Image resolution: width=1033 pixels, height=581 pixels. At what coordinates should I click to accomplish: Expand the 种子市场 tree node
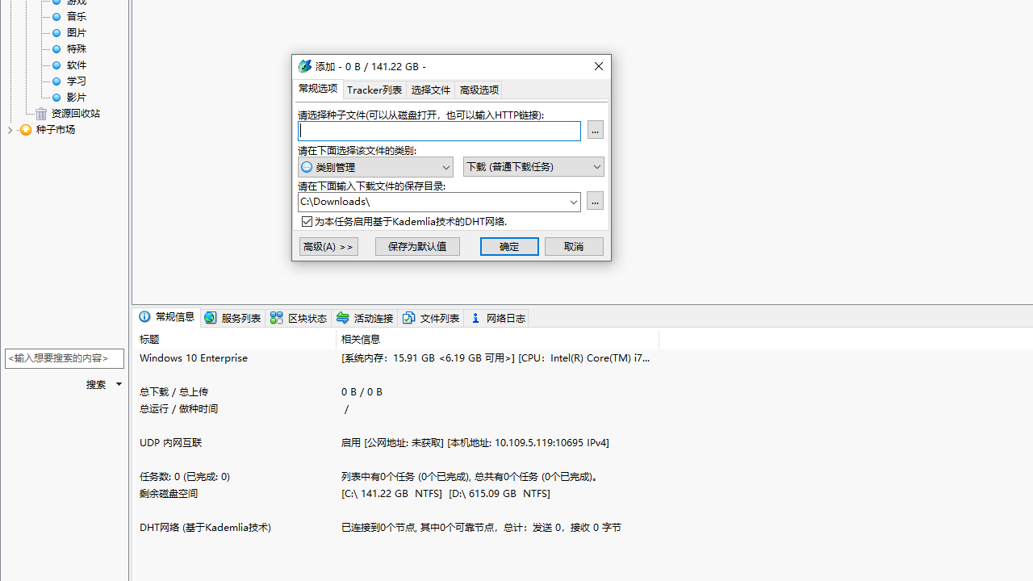coord(10,130)
